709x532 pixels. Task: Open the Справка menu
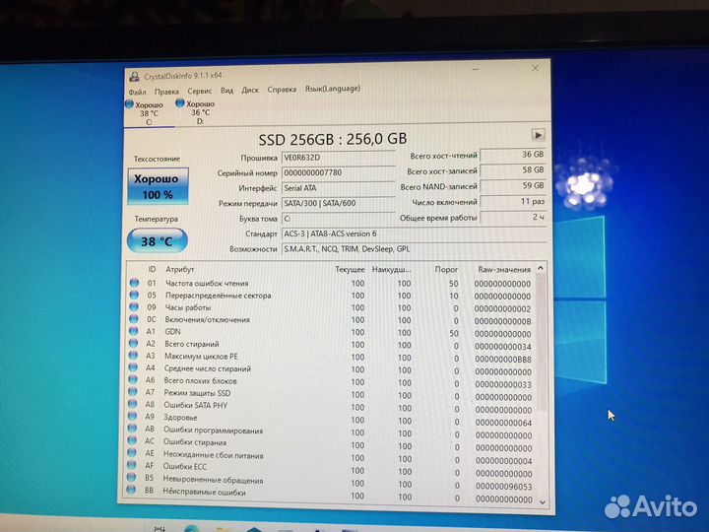(x=282, y=90)
